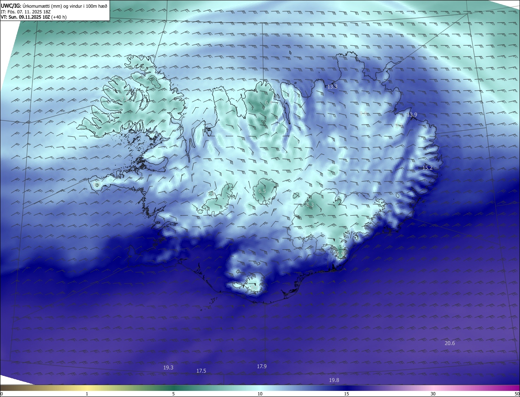Click the initial time line "IT: Fös. 07. 11. 2025 18Z"

pos(25,12)
